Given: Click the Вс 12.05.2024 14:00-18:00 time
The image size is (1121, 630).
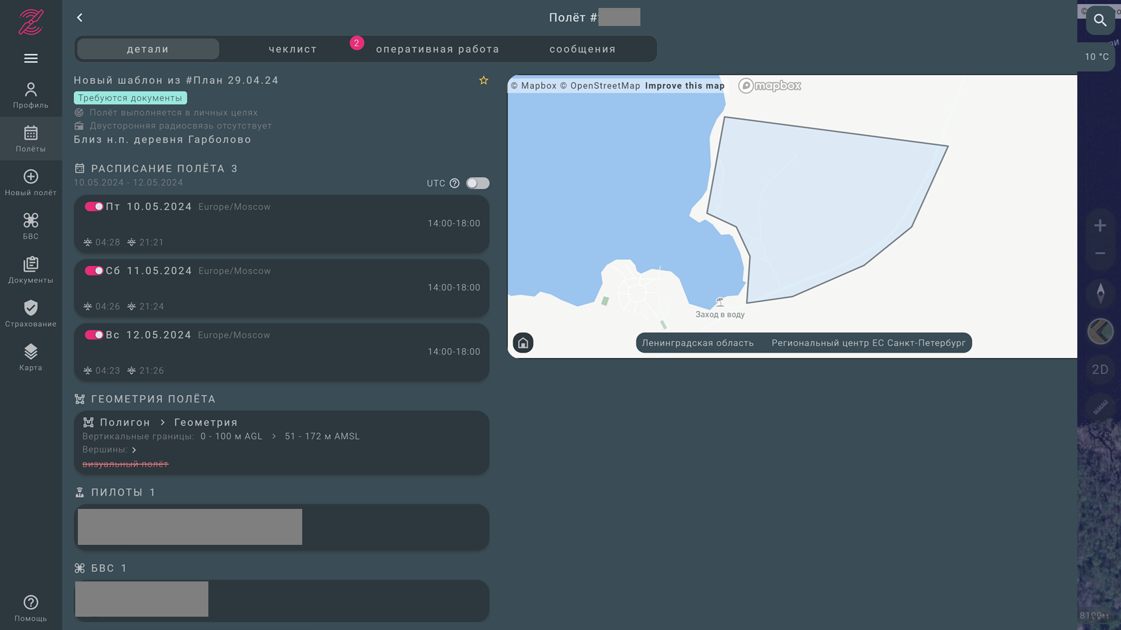Looking at the screenshot, I should 454,352.
